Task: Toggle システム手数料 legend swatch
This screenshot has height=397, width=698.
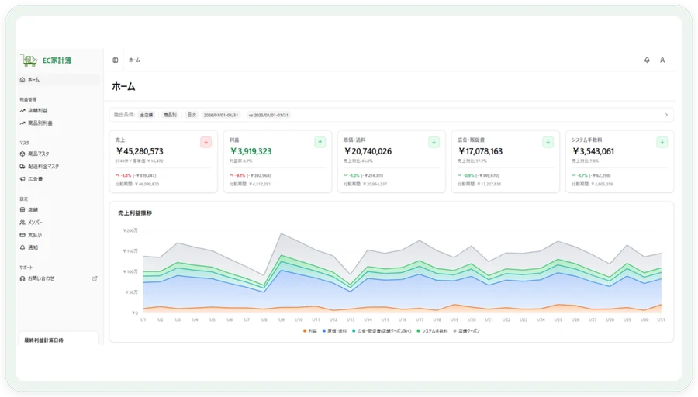Action: 418,331
